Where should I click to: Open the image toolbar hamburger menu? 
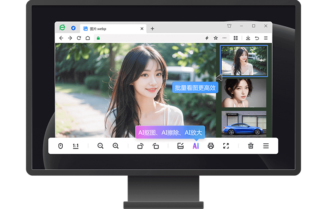[x=266, y=146]
